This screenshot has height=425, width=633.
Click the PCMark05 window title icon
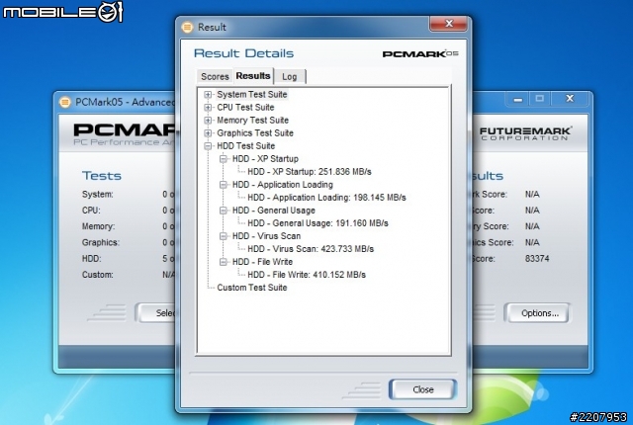pos(64,102)
